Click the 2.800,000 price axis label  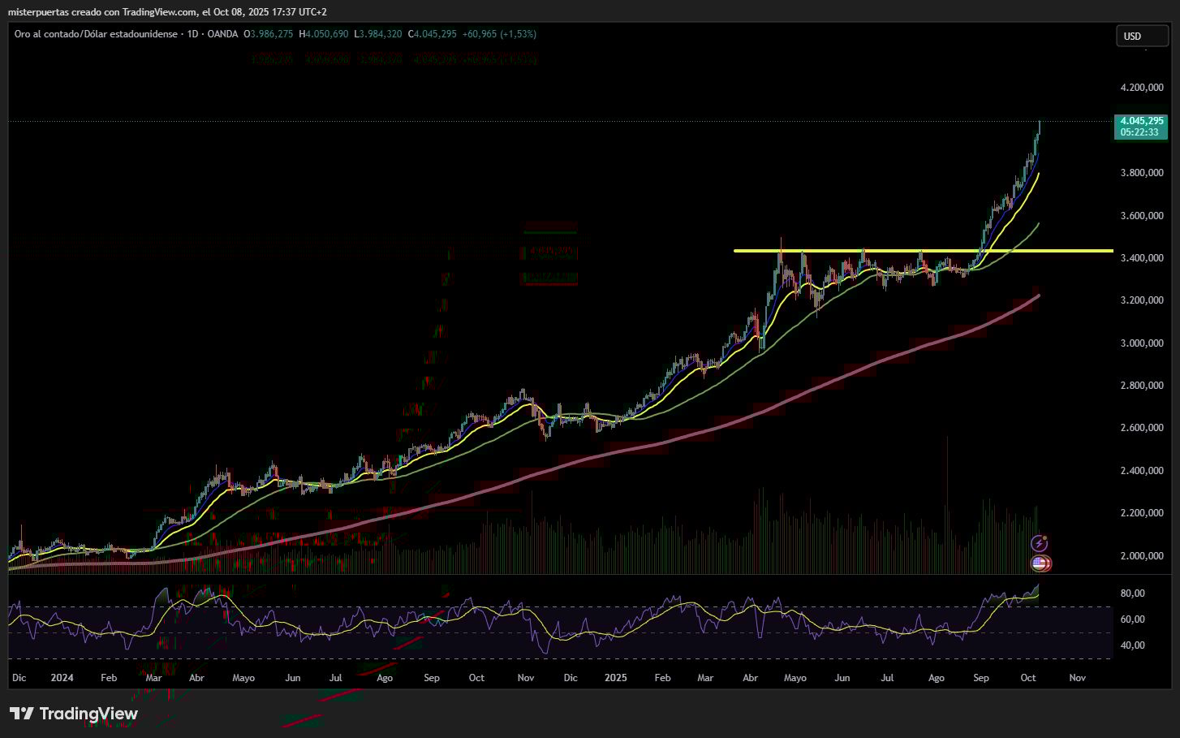[1142, 386]
